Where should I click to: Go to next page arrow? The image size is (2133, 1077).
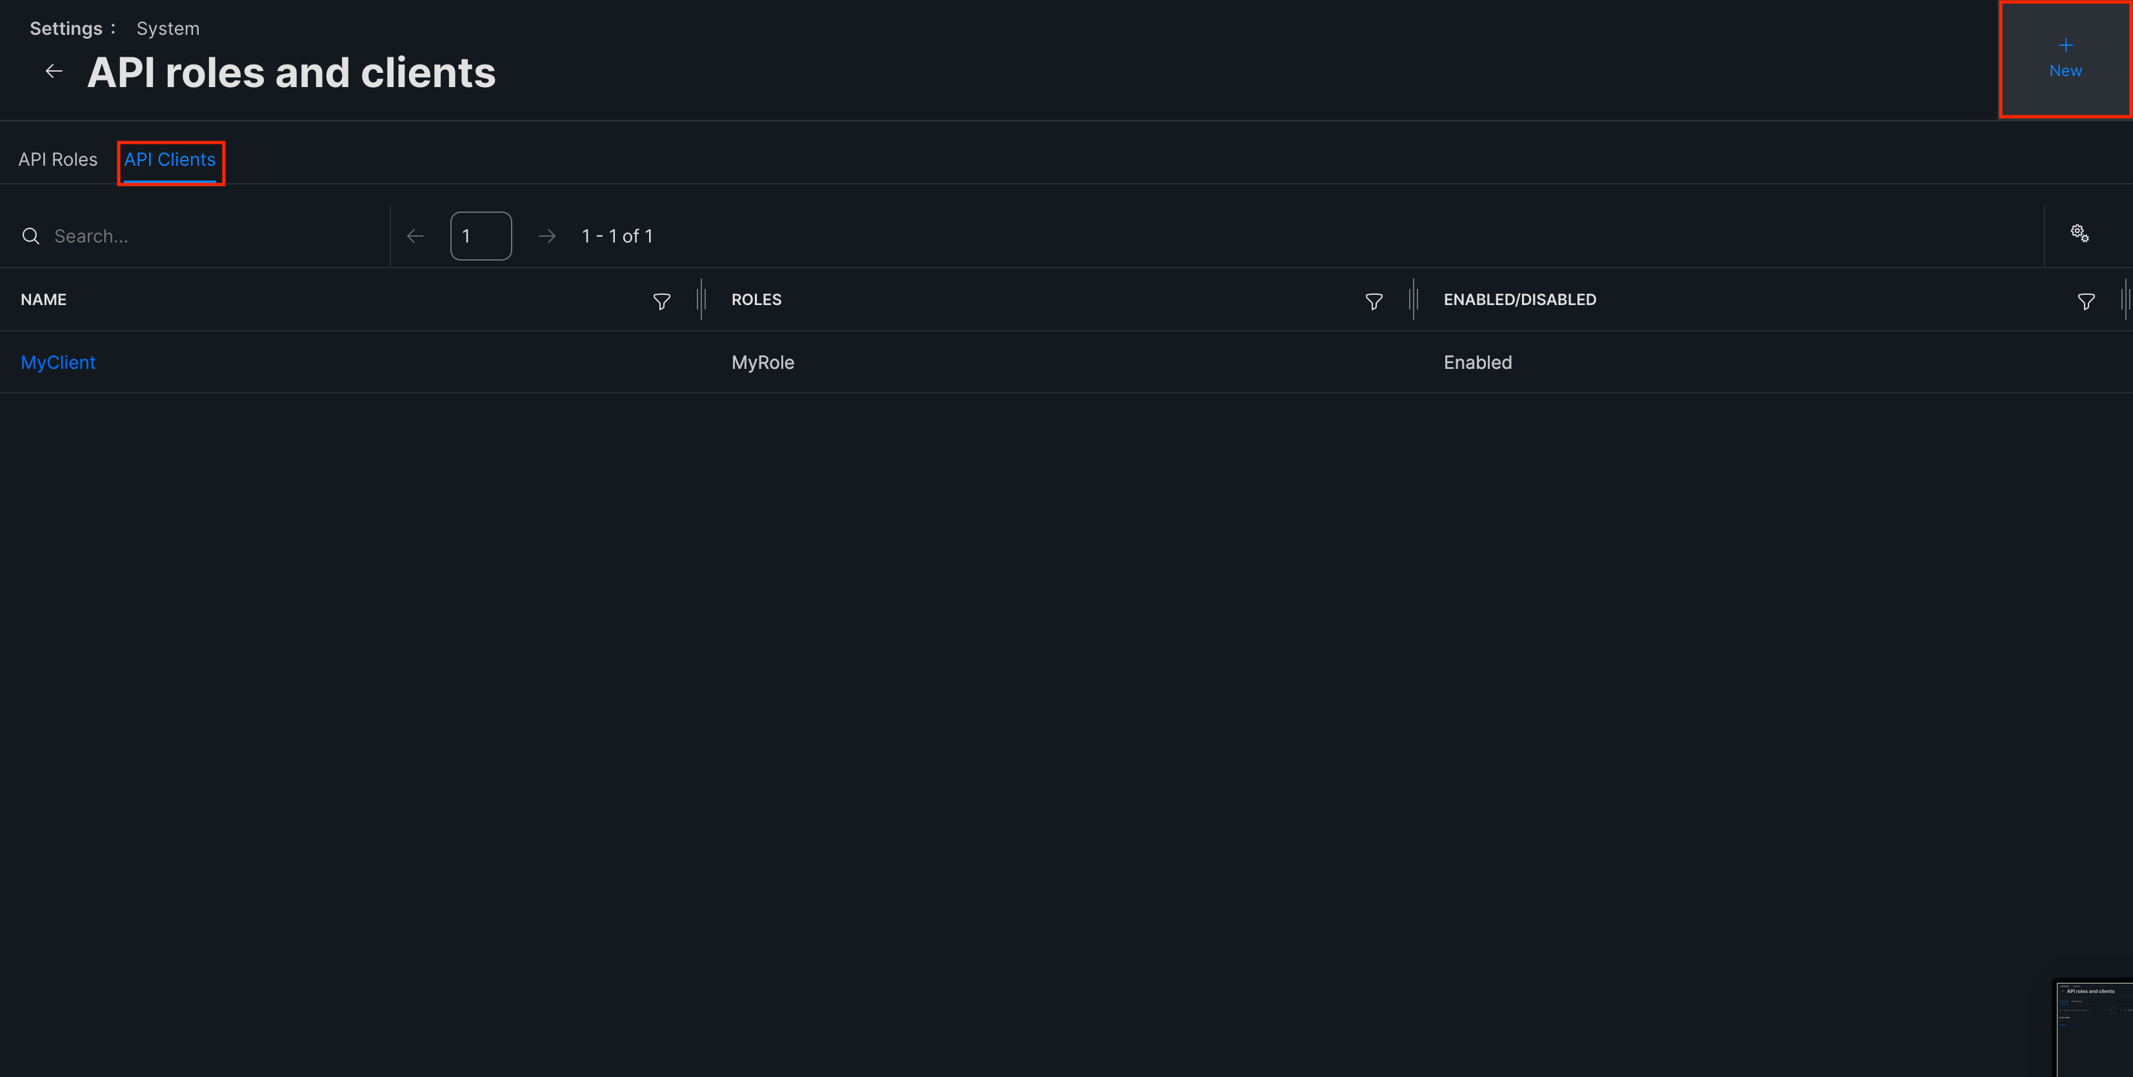(546, 237)
